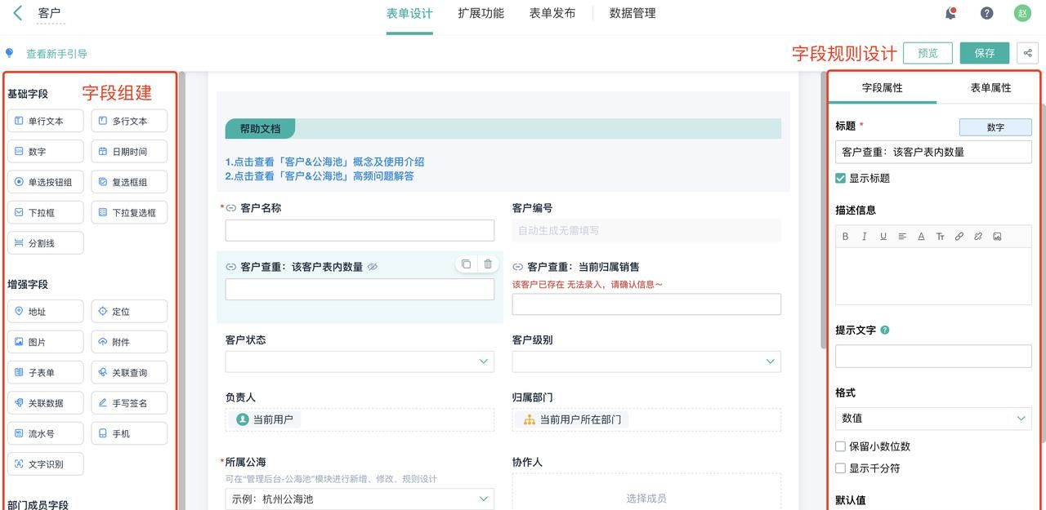Open the 客户状态 dropdown
Image resolution: width=1046 pixels, height=510 pixels.
click(360, 361)
